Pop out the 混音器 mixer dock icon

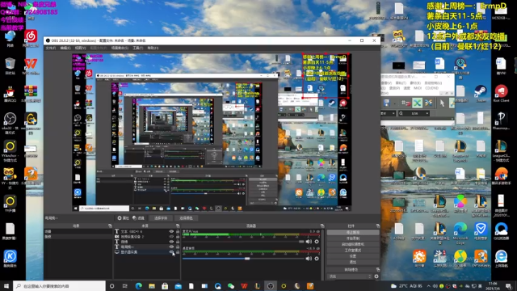(x=322, y=226)
